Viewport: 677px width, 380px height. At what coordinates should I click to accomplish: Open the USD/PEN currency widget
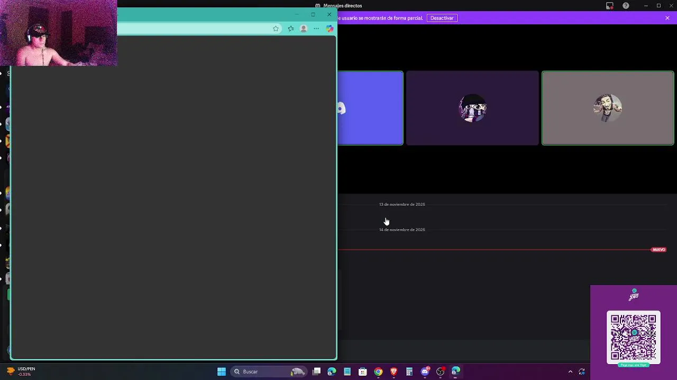point(21,372)
